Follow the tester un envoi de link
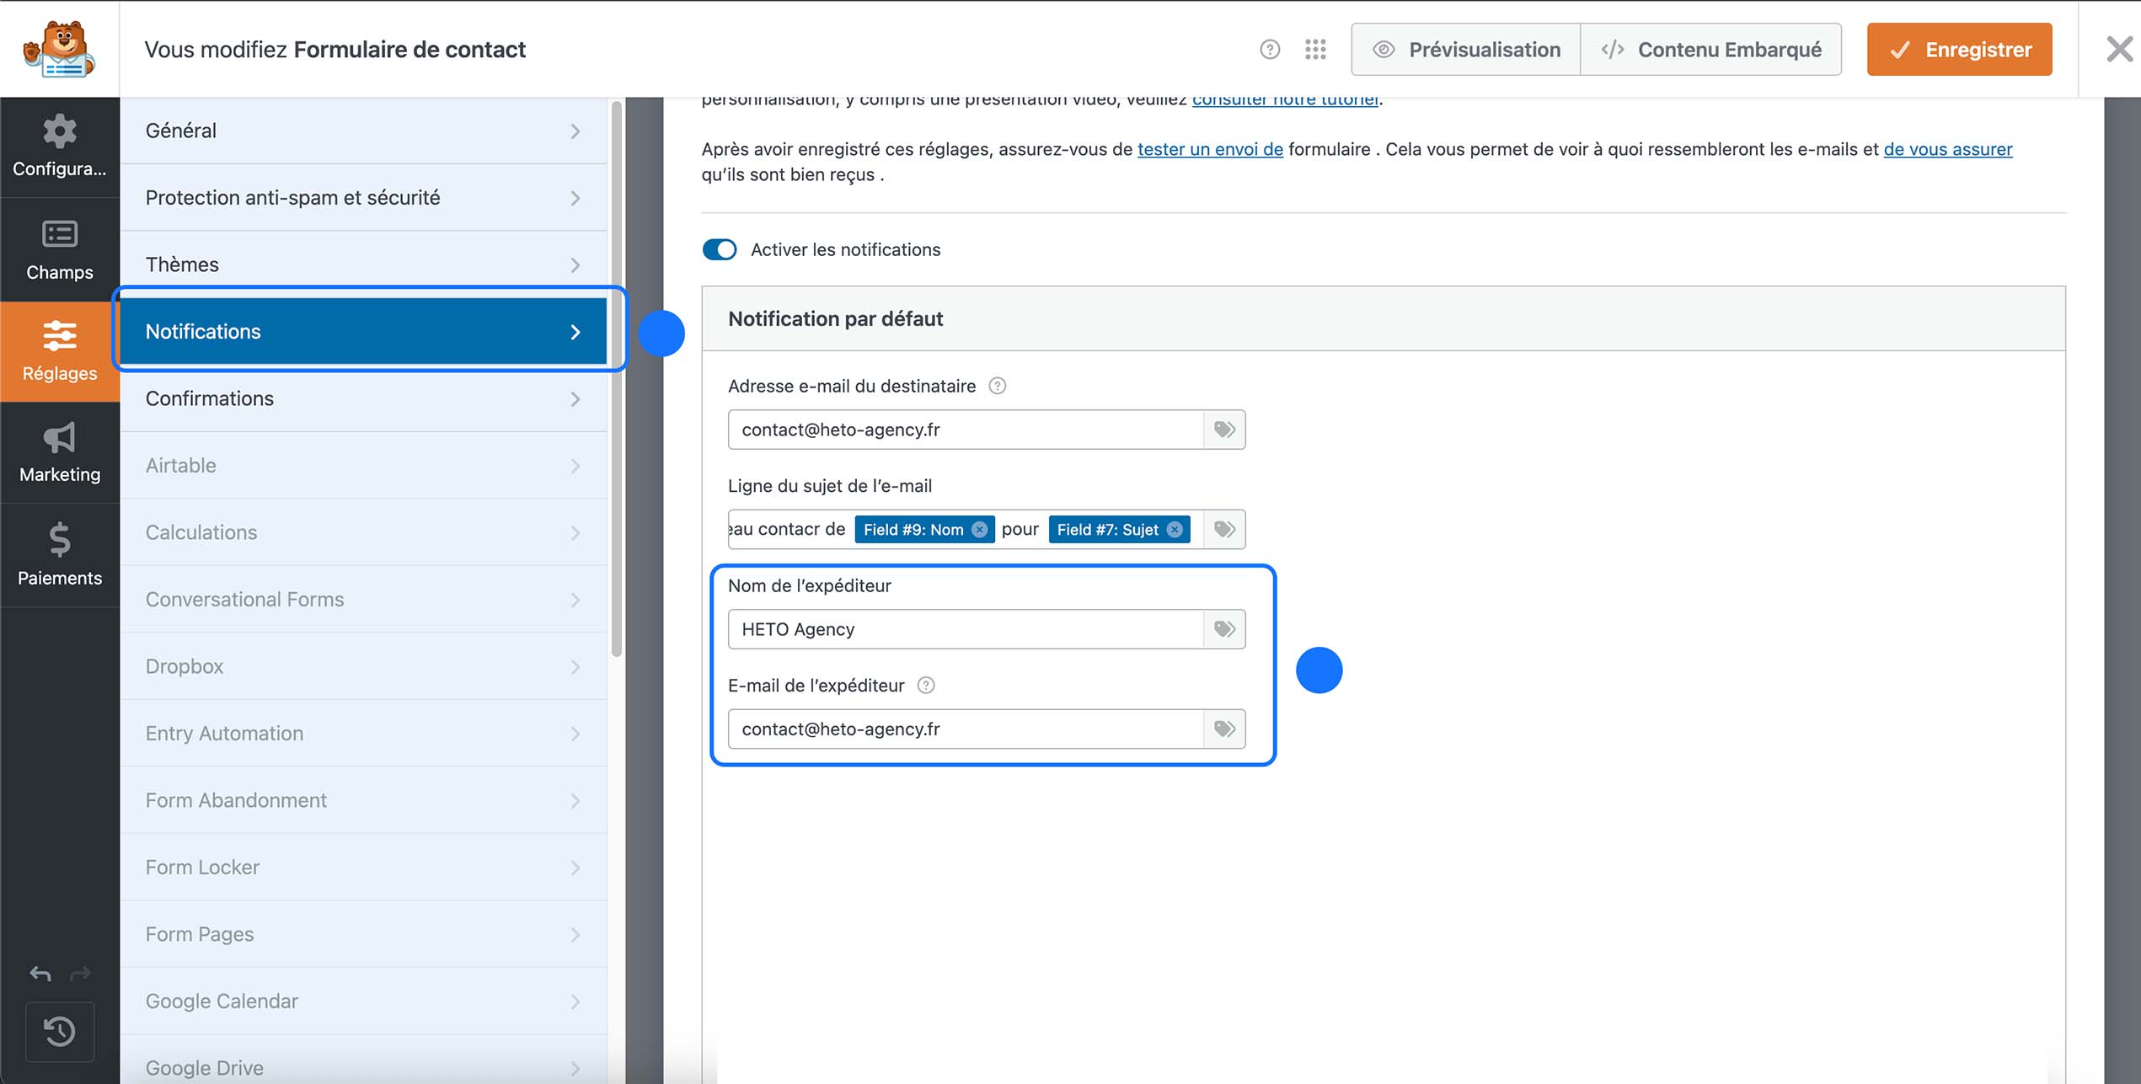The image size is (2141, 1084). tap(1211, 149)
